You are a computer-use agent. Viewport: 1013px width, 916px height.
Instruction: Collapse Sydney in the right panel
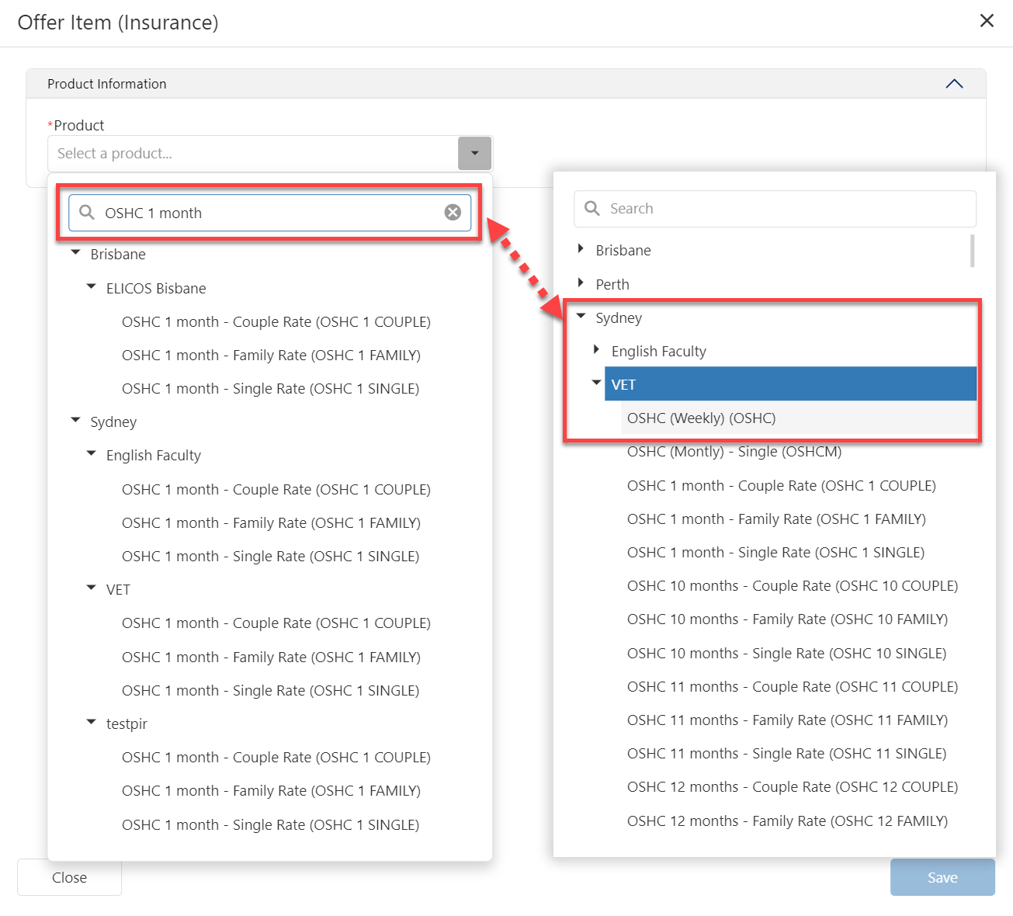click(581, 316)
